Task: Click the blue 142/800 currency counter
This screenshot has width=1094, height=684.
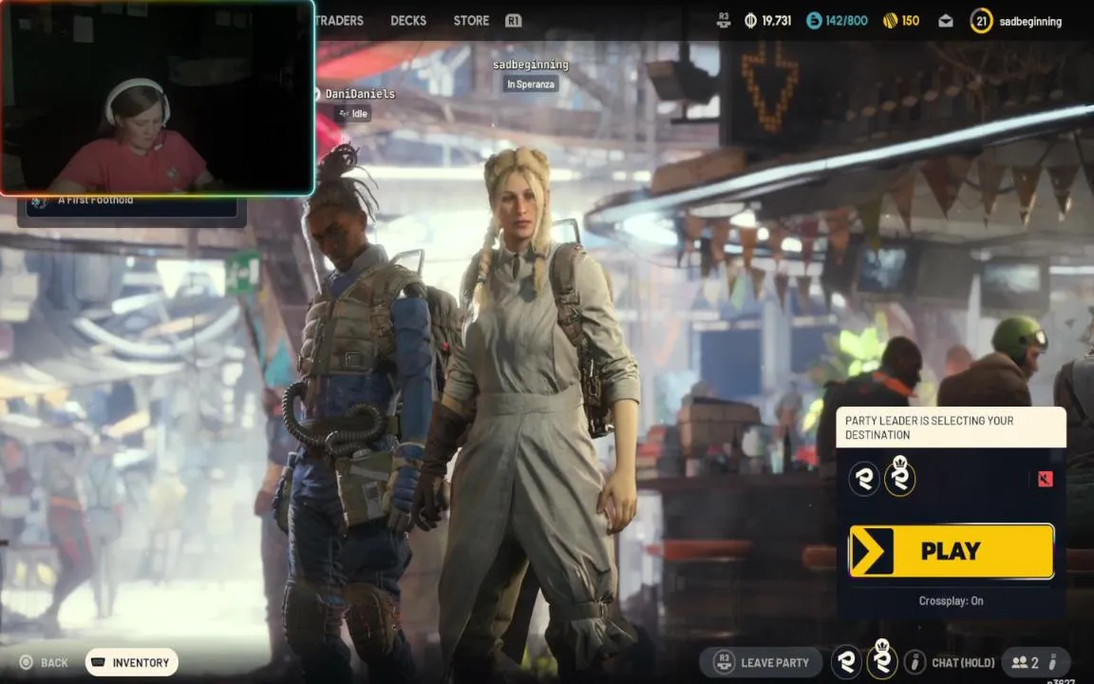Action: tap(838, 21)
